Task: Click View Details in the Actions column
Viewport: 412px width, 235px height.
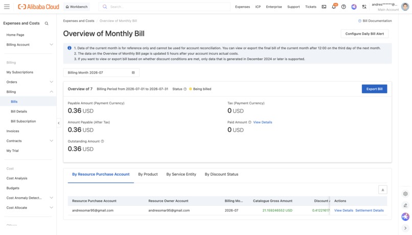Action: click(x=344, y=210)
